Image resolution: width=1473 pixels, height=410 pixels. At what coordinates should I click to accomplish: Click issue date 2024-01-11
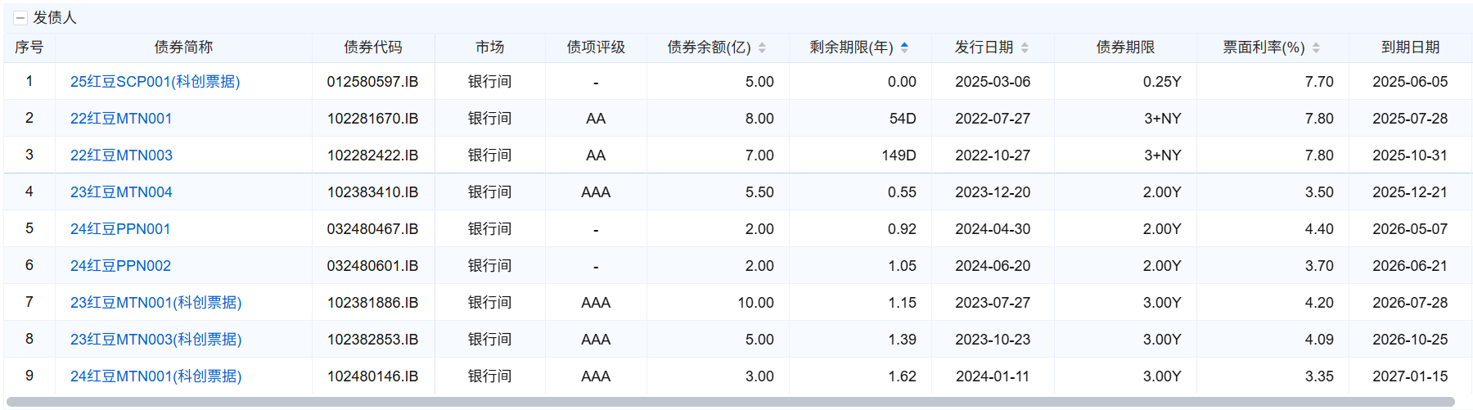[x=993, y=376]
